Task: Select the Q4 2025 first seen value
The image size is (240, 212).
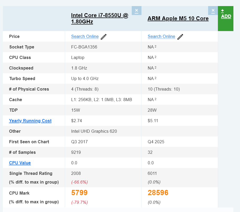Action: 156,142
